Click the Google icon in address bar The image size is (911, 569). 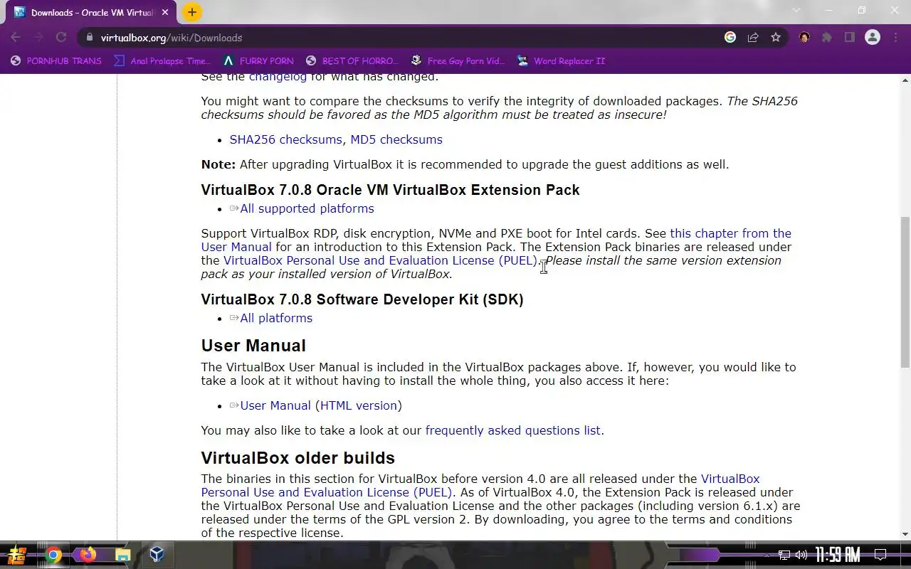(730, 38)
